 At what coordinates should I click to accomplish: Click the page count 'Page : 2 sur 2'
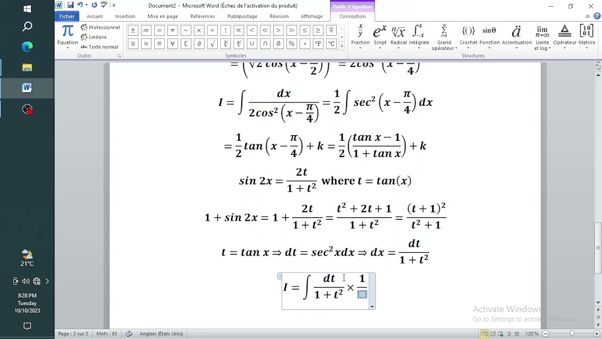73,334
